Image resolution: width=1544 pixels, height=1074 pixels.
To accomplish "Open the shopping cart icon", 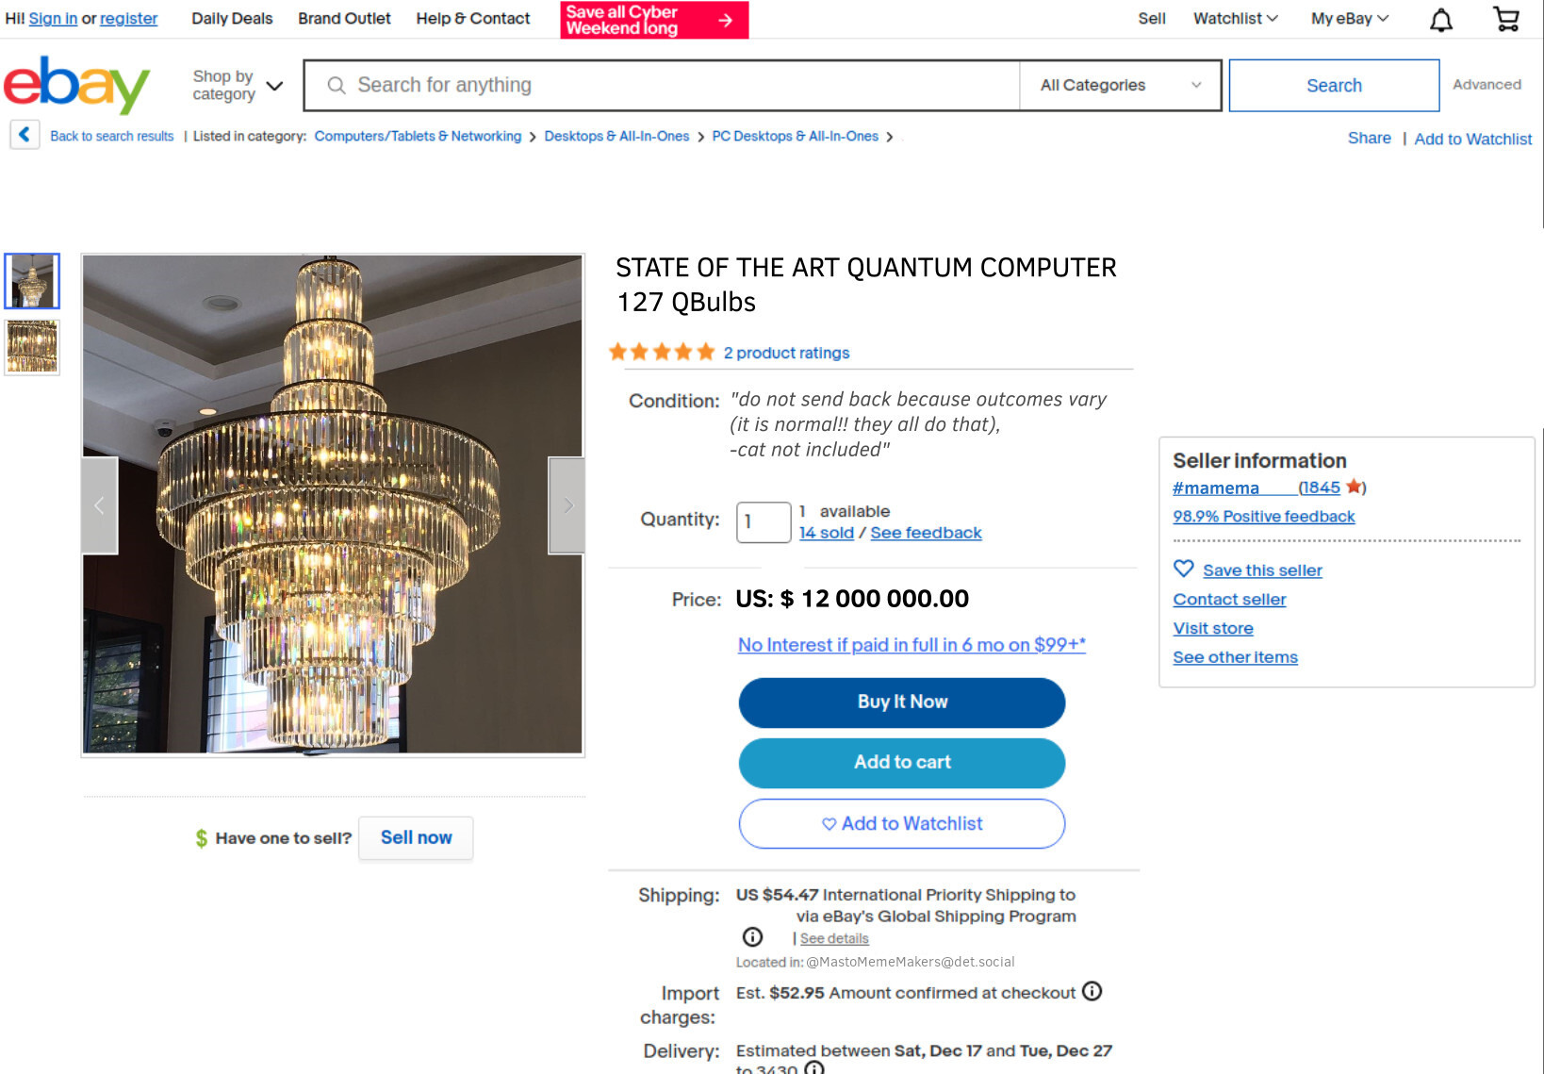I will click(x=1506, y=19).
